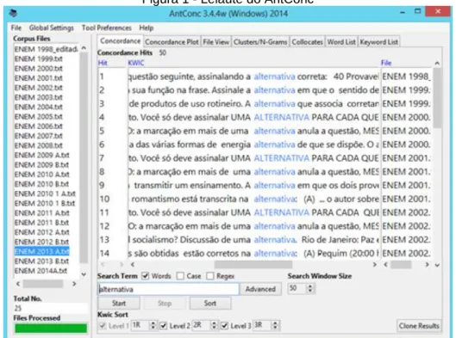
Task: Click the KWIC horizontal scrollbar thumb
Action: (x=253, y=264)
